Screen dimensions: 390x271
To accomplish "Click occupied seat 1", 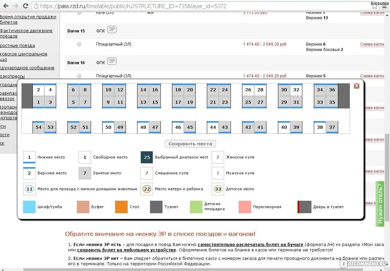I will coord(39,102).
